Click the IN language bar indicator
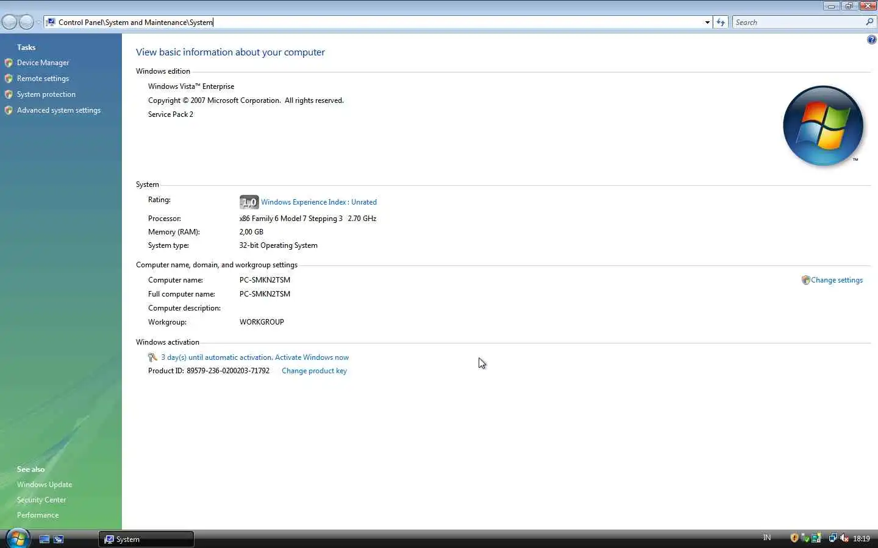The height and width of the screenshot is (548, 878). click(767, 538)
